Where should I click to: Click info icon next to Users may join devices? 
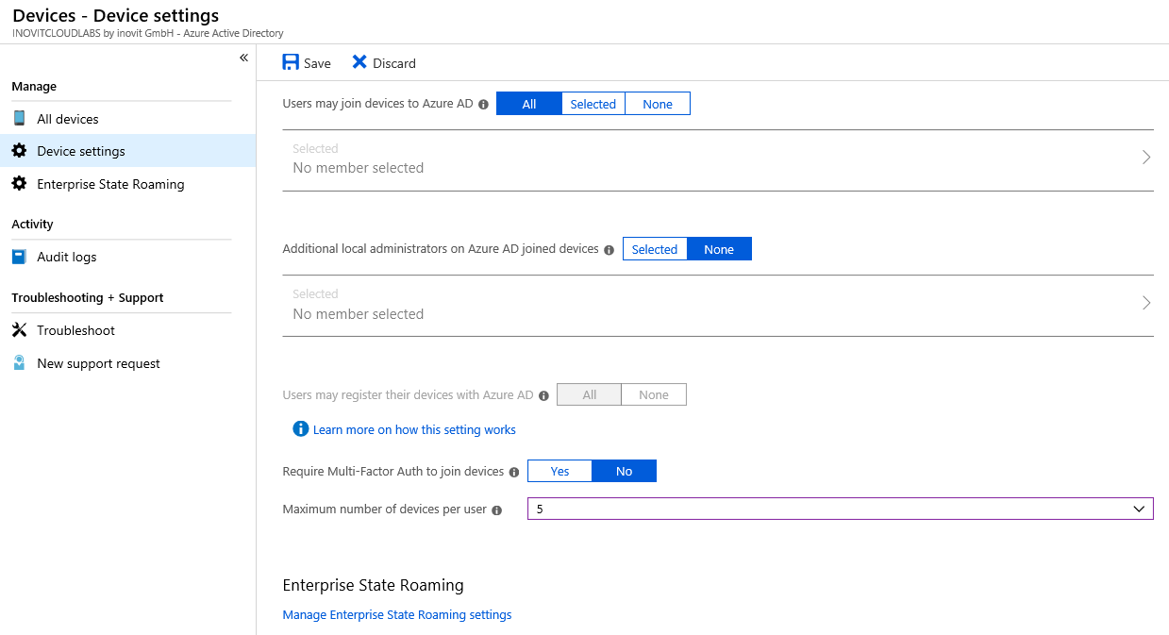(x=483, y=105)
